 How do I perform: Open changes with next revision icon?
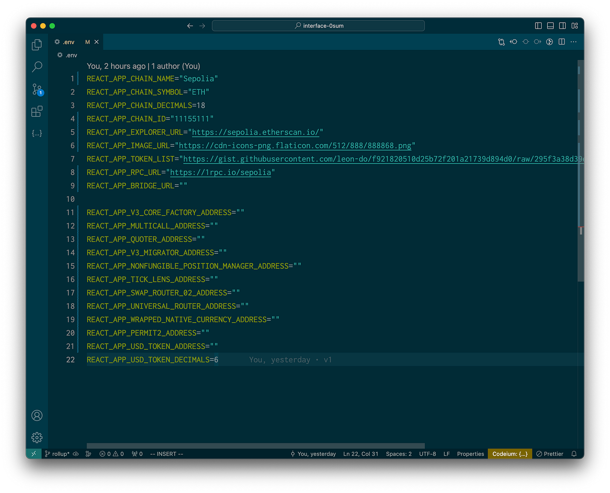[538, 42]
